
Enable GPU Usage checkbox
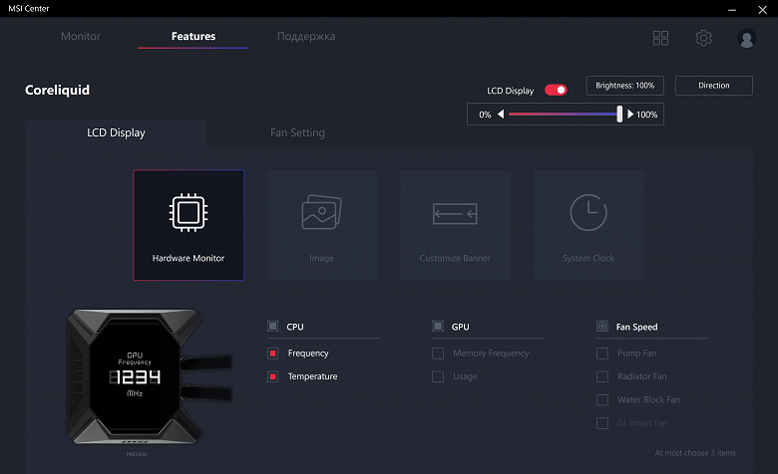[438, 376]
